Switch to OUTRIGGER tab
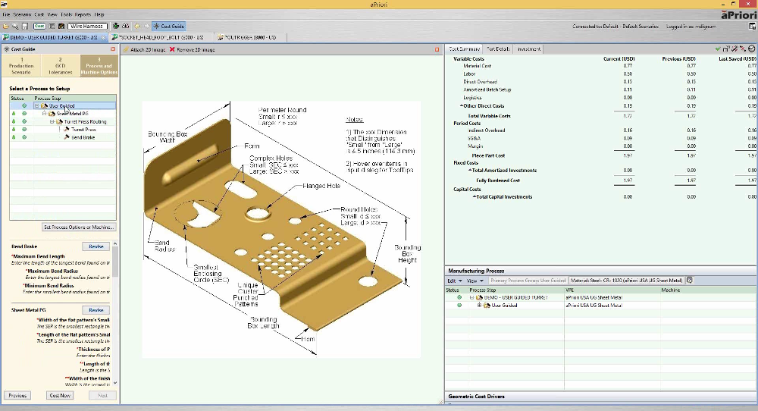 251,37
